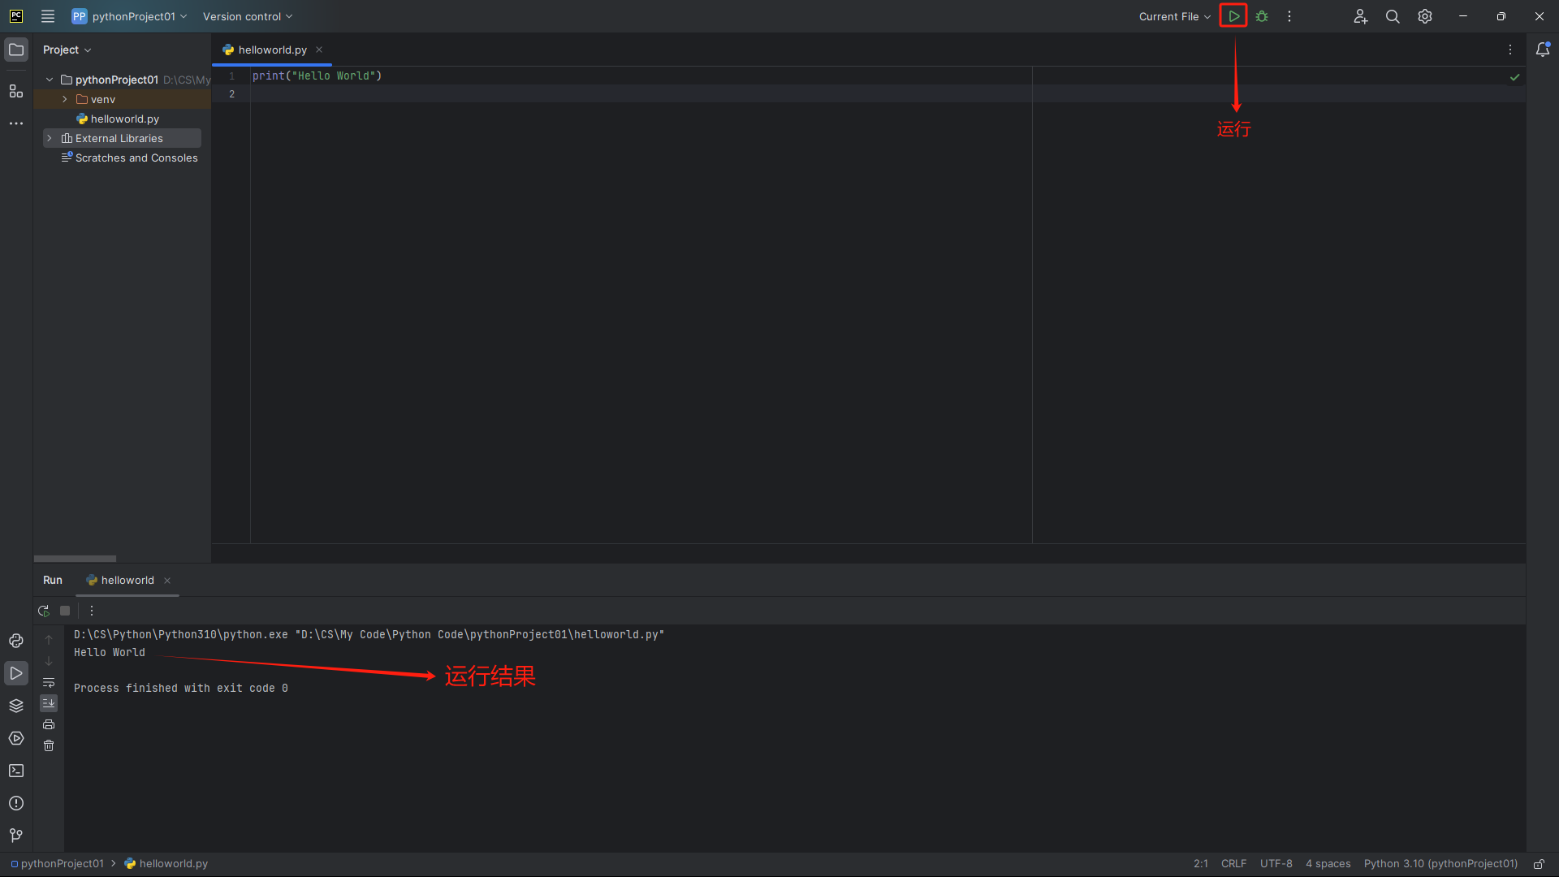This screenshot has height=877, width=1559.
Task: Click the Rerun helloworld icon
Action: (x=44, y=611)
